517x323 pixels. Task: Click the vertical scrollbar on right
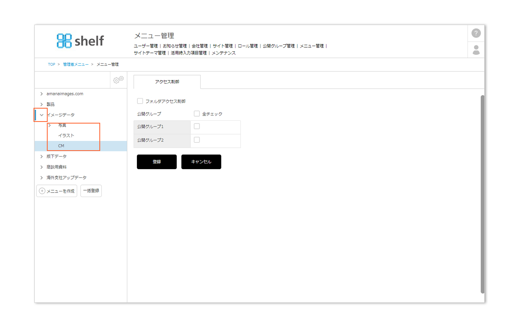(482, 194)
